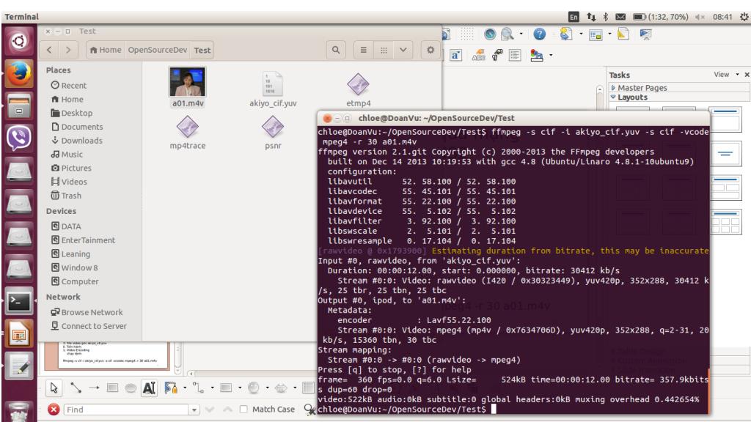Open LibreOffice Impress from the launcher
Image resolution: width=751 pixels, height=422 pixels.
pos(19,334)
